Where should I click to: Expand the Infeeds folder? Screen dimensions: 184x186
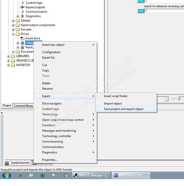tap(13, 21)
